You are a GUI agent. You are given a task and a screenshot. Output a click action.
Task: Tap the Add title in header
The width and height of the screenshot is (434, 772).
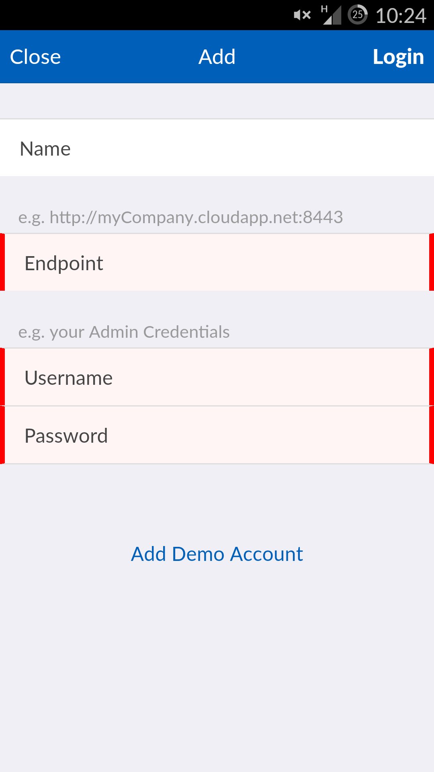(x=217, y=57)
